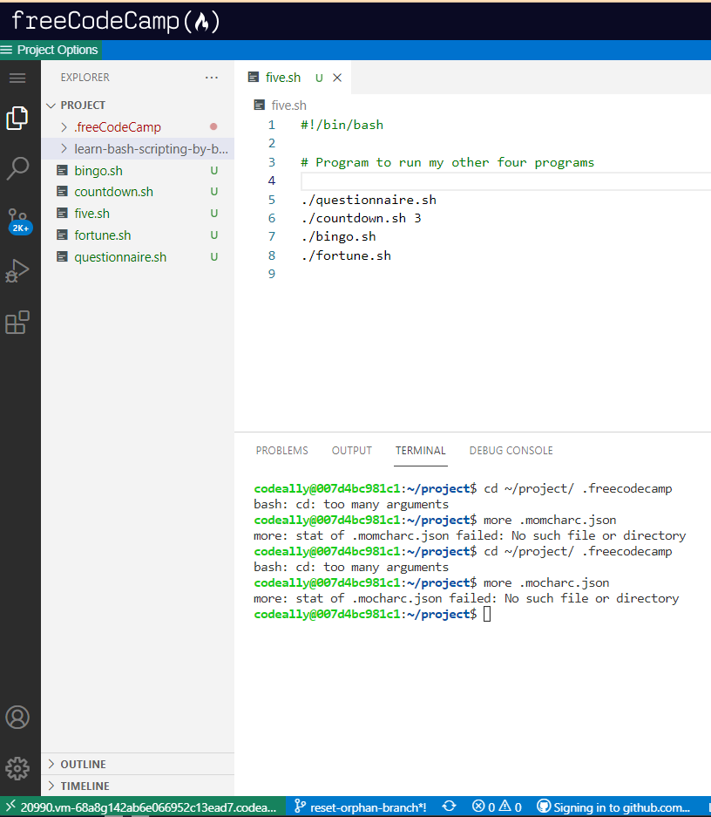Open the Run and Debug view
711x817 pixels.
coord(17,271)
